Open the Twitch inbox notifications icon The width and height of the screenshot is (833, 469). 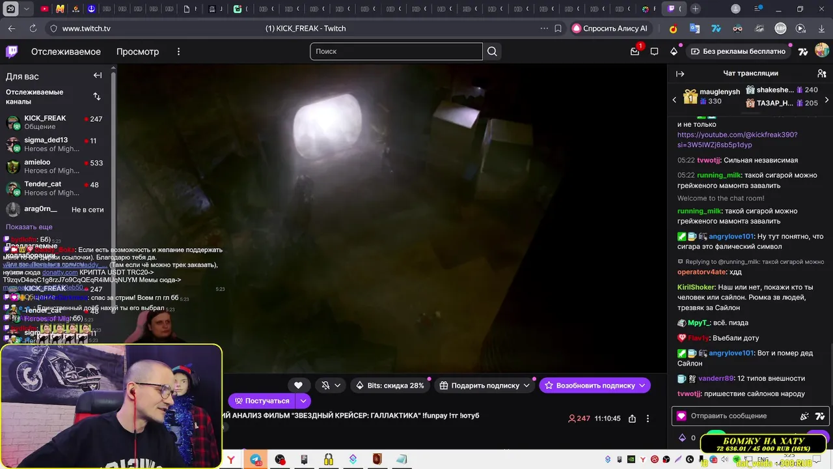635,51
